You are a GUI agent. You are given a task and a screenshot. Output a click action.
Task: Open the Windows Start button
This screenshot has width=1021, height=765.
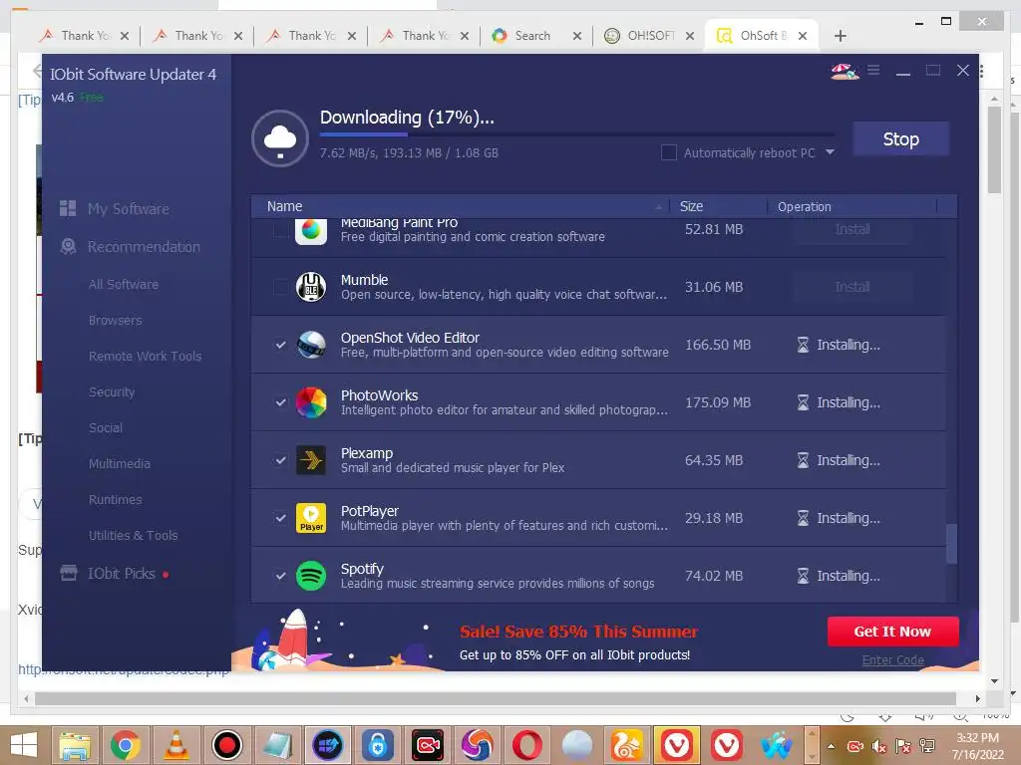(x=24, y=745)
